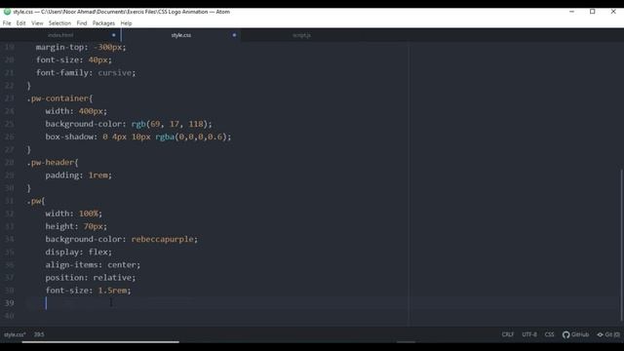Switch to the style.css tab

[181, 35]
